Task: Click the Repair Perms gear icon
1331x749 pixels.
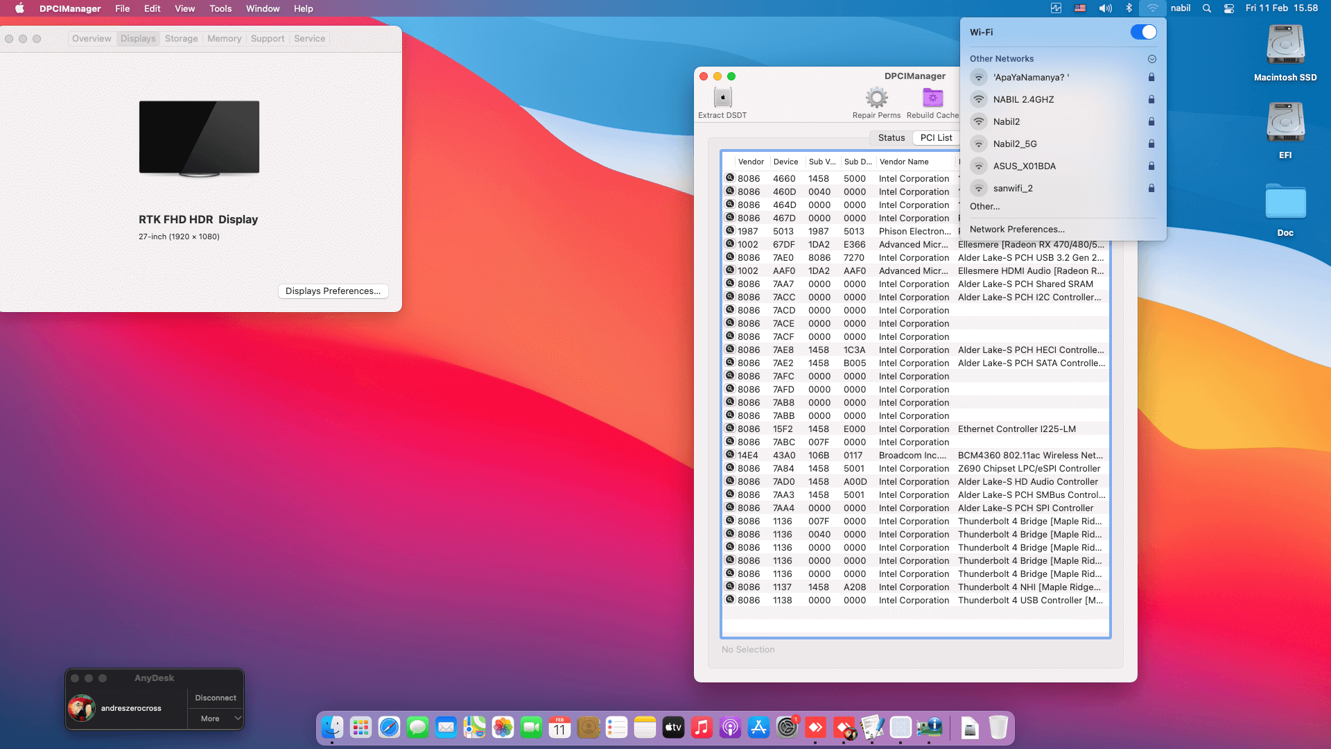Action: [876, 98]
